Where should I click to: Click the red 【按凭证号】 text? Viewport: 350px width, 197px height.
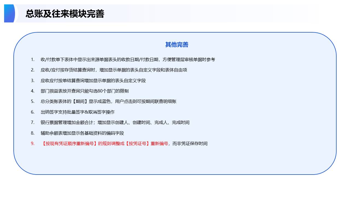point(139,143)
